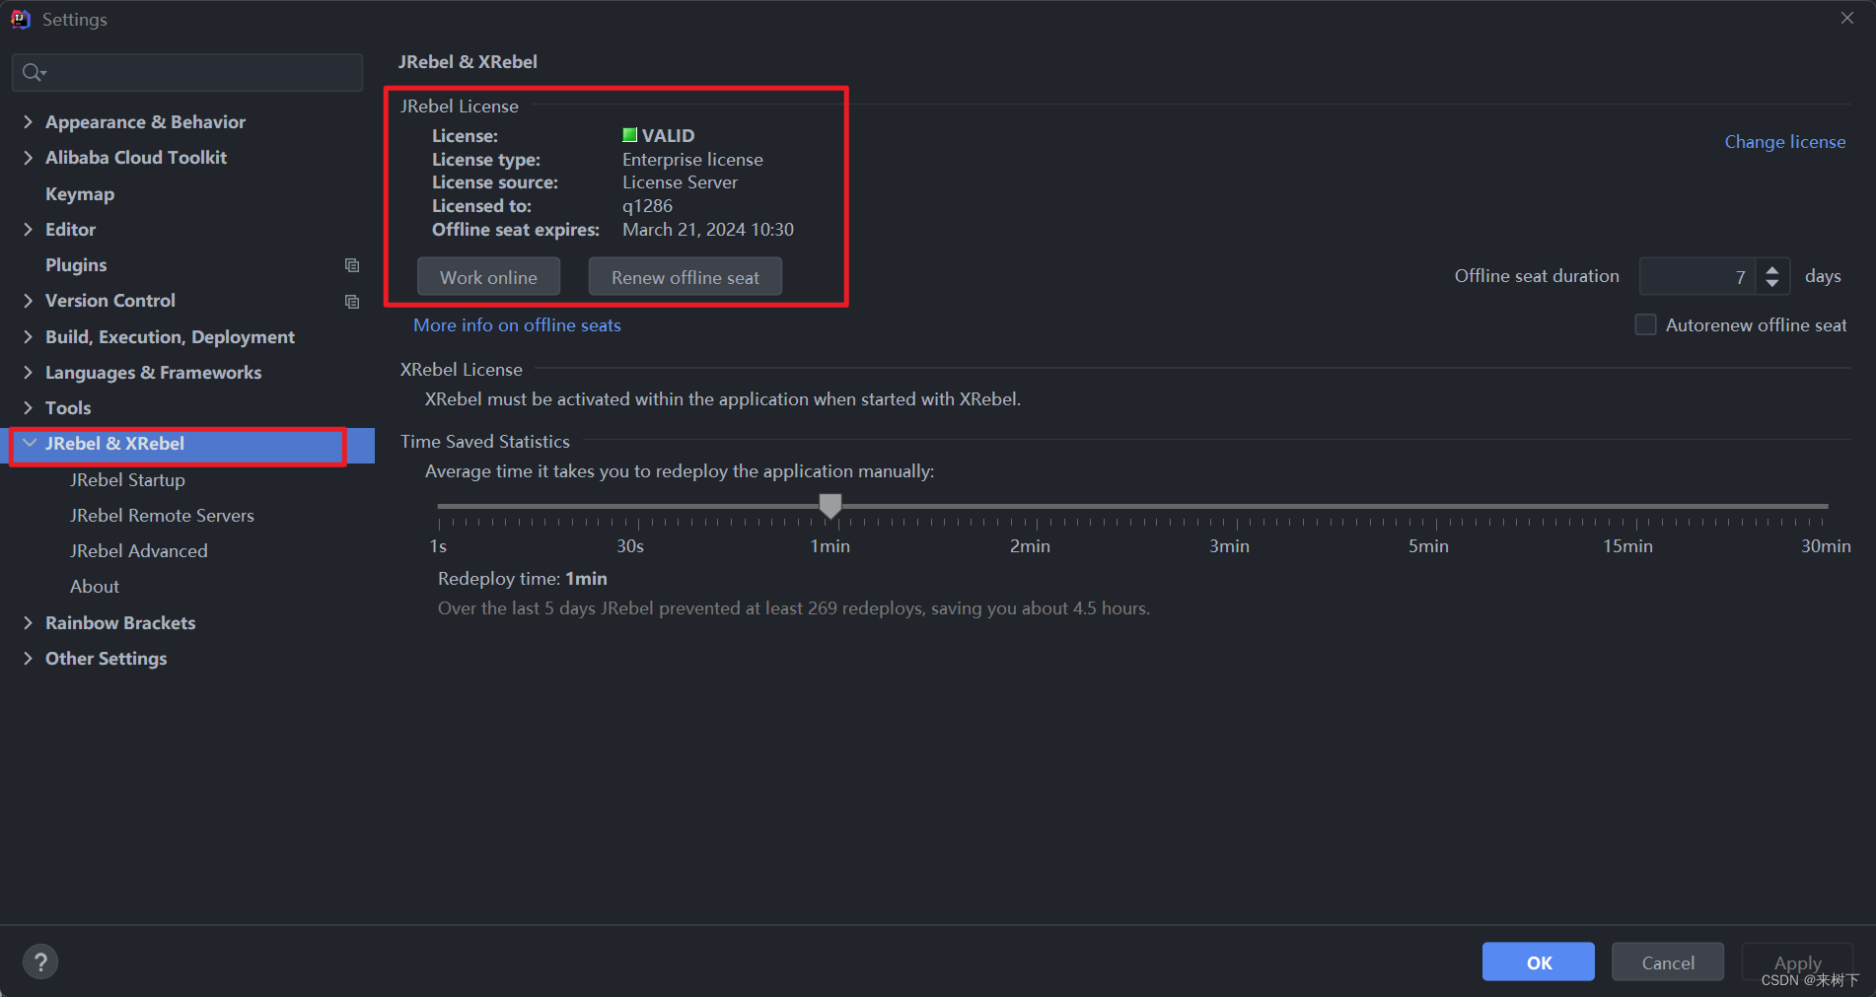Click the green VALID license status icon
This screenshot has width=1876, height=997.
pos(629,135)
